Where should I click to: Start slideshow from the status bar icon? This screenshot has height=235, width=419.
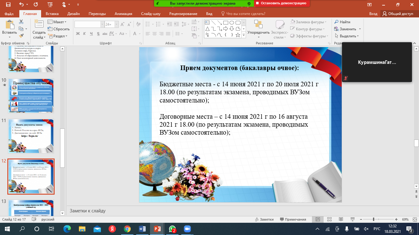click(x=352, y=219)
